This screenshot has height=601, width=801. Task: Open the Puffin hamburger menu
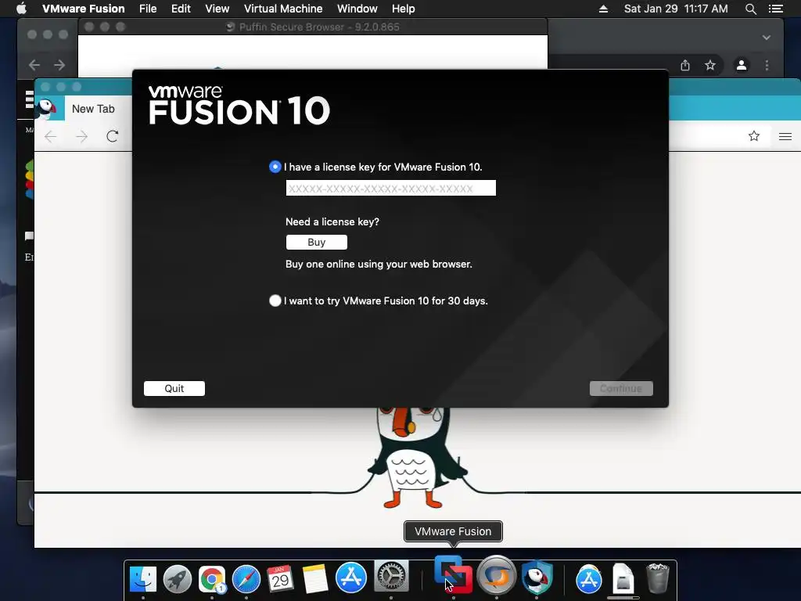pos(785,136)
